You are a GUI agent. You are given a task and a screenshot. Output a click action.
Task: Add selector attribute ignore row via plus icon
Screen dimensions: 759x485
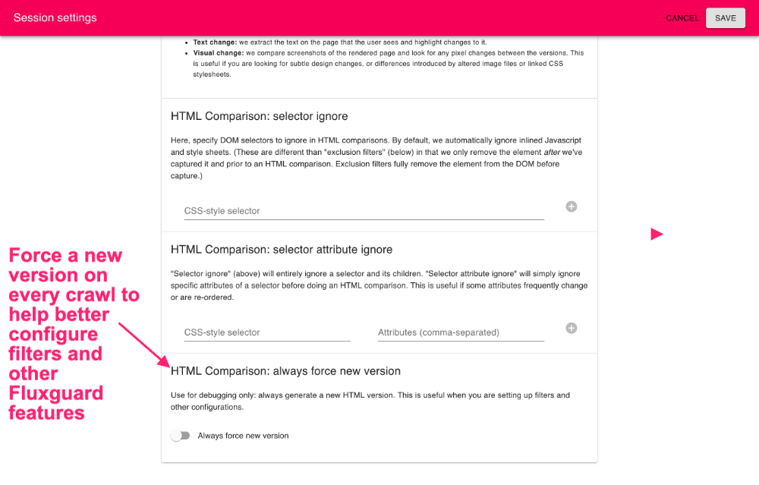pyautogui.click(x=572, y=328)
